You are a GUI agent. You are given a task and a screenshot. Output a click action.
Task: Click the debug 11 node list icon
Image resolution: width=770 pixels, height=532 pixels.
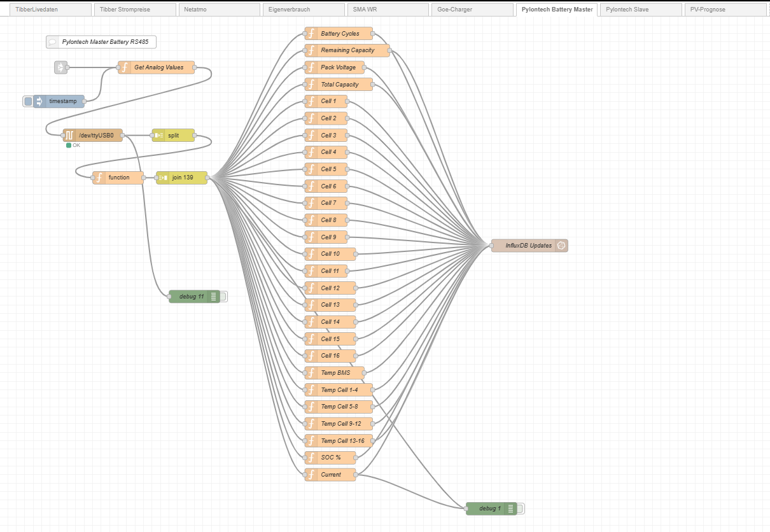click(x=213, y=297)
